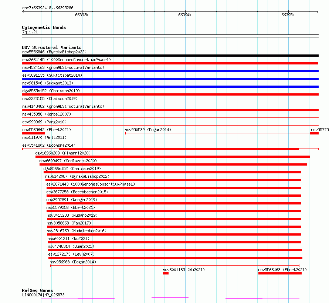
Task: Click the nsv5565642 (Ebert2021) label
Action: click(47, 130)
